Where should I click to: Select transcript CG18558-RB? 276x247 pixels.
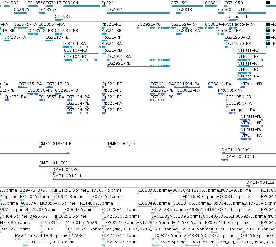pos(32,34)
